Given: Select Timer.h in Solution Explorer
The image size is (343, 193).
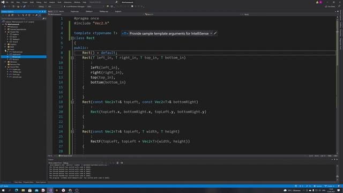Looking at the screenshot, I should point(15,42).
